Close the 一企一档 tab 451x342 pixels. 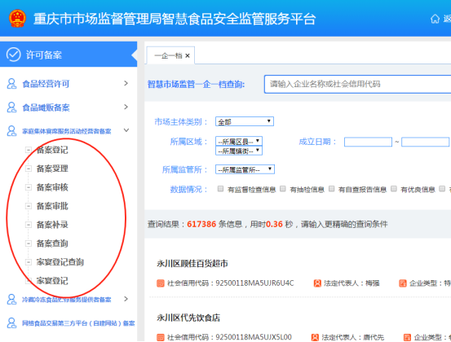188,55
